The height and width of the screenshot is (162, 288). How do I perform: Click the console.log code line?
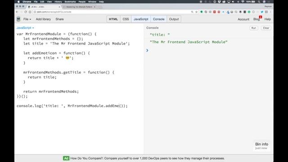[72, 106]
